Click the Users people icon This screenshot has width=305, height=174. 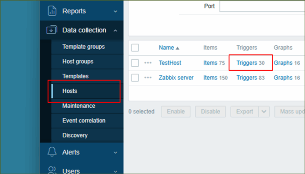pyautogui.click(x=52, y=170)
